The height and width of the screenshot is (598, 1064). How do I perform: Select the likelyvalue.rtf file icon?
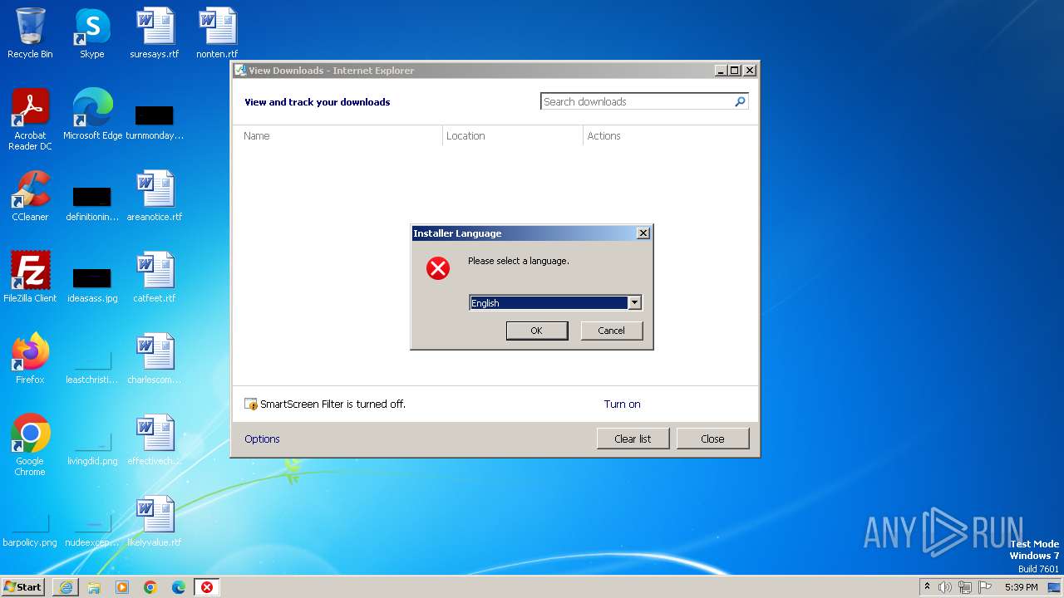tap(155, 522)
